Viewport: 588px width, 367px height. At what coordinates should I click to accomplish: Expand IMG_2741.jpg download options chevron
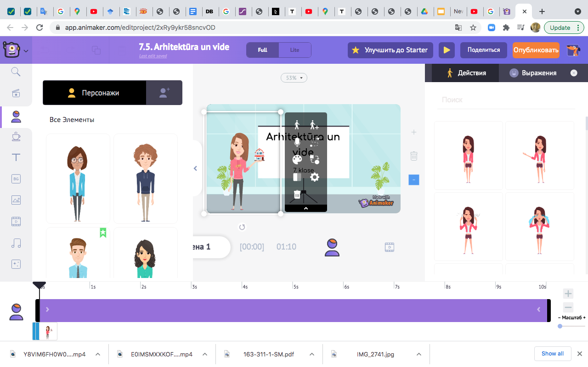[418, 354]
